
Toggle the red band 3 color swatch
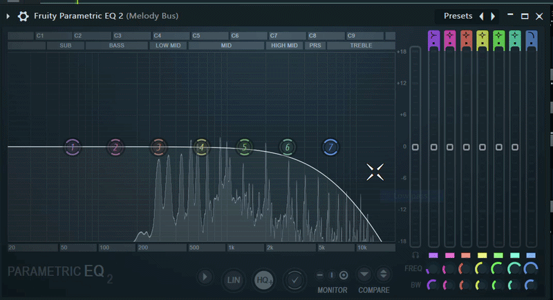466,255
